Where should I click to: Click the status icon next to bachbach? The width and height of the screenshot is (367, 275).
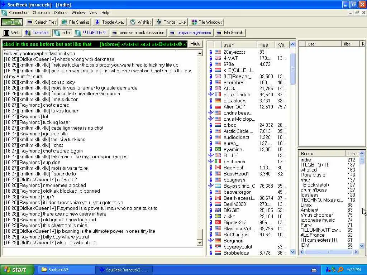tap(211, 161)
